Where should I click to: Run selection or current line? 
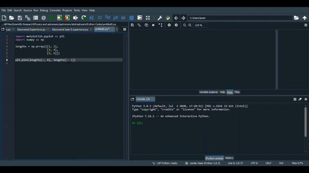coord(75,18)
